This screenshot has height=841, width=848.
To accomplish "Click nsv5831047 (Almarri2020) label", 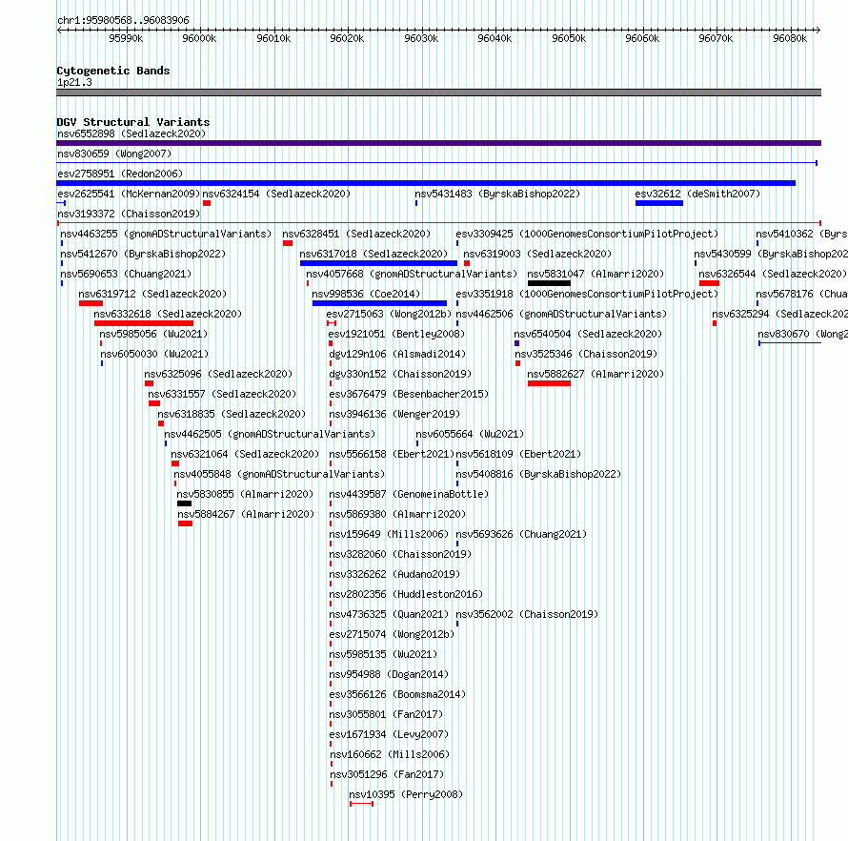I will (596, 274).
